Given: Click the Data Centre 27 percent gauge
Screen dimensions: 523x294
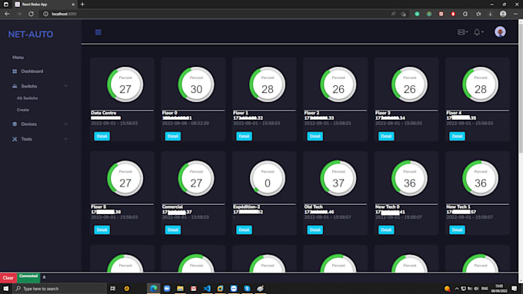Looking at the screenshot, I should pyautogui.click(x=125, y=84).
